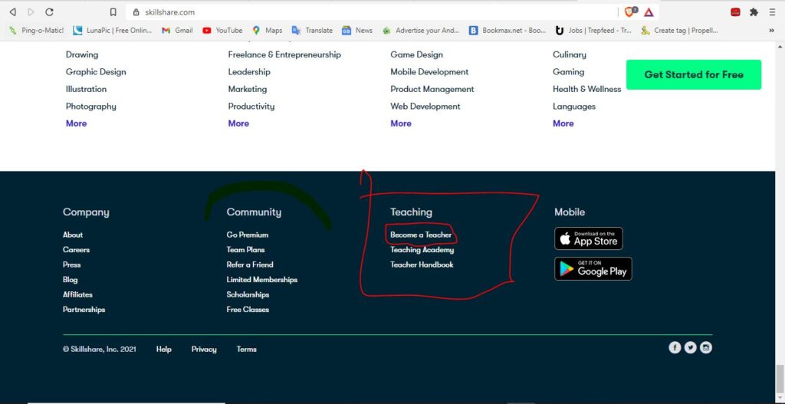Open the YouTube bookmark
The height and width of the screenshot is (404, 785).
[x=222, y=31]
